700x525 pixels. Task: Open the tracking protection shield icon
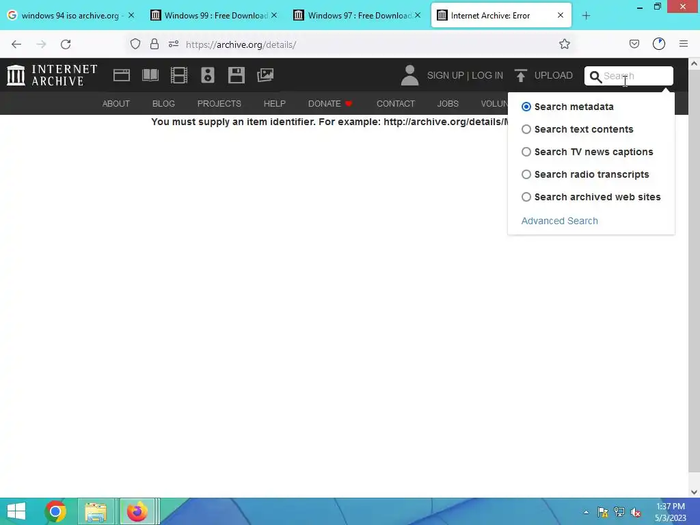tap(135, 44)
